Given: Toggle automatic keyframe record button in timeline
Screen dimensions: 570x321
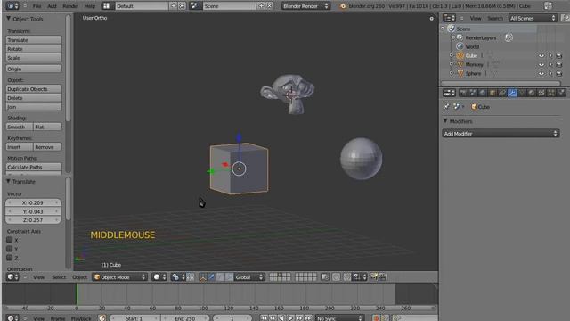Looking at the screenshot, I should [x=376, y=318].
